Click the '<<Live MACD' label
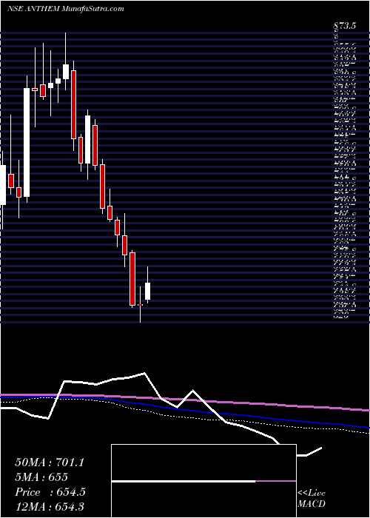Viewport: 370px width, 518px height. click(x=312, y=499)
